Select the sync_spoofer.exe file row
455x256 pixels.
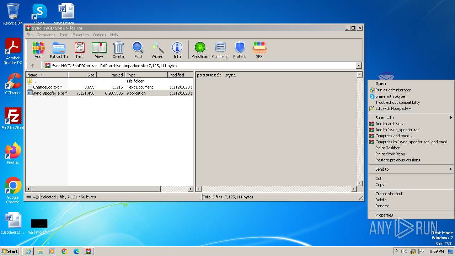109,93
